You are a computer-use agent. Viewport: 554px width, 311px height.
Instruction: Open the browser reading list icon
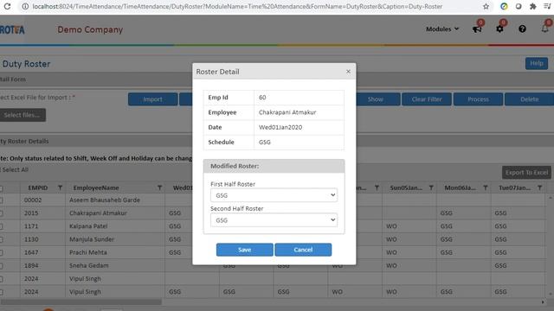click(x=547, y=6)
